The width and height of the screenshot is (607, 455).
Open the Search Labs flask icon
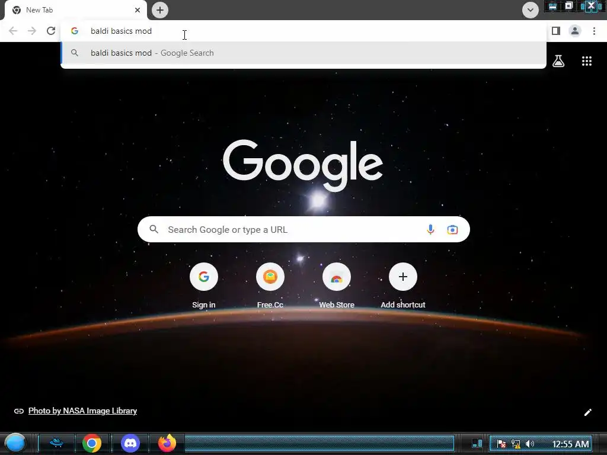[x=558, y=61]
